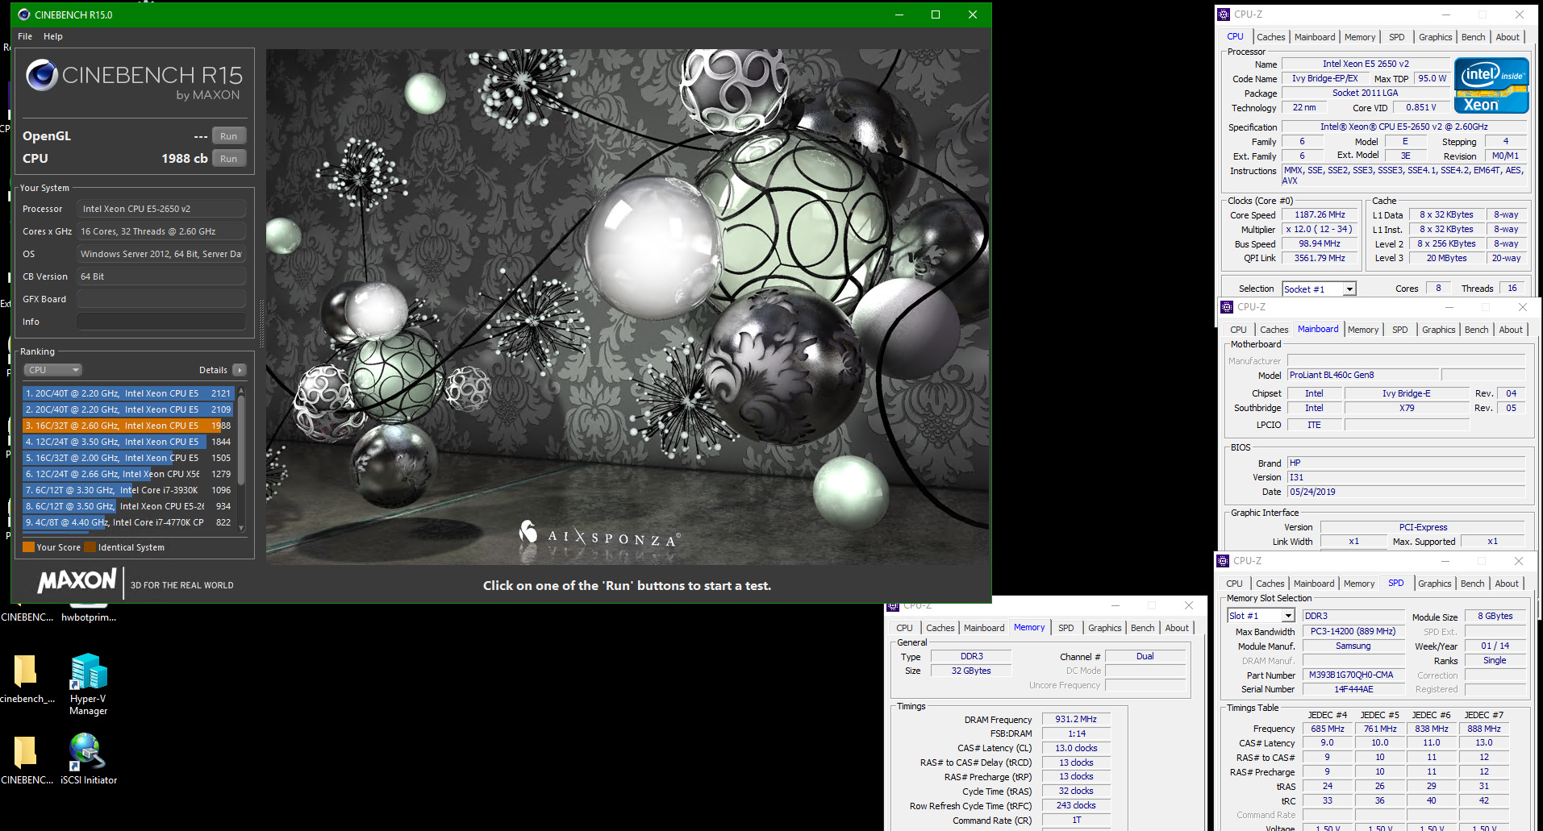Image resolution: width=1543 pixels, height=831 pixels.
Task: Click the DRAM Frequency 931.2 MHz value
Action: pyautogui.click(x=1076, y=720)
